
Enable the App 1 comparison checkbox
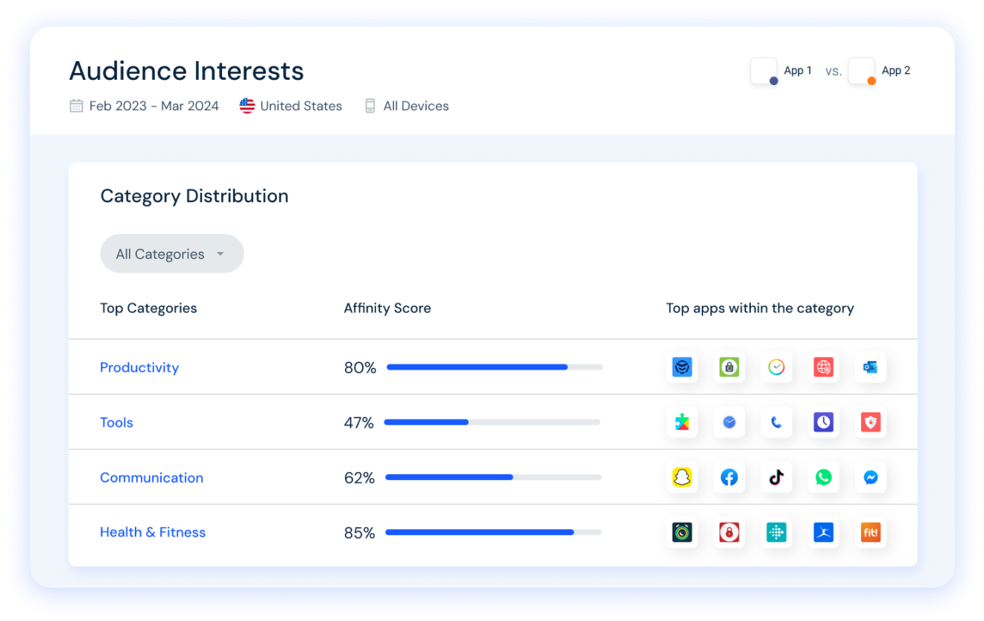coord(763,70)
